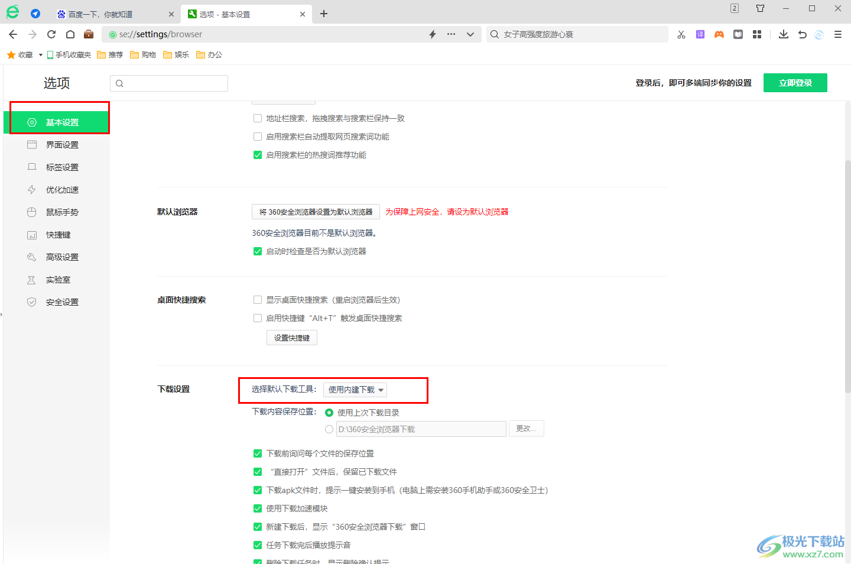Click 将360安全浏览器设置为默认浏览器 button

coord(316,212)
